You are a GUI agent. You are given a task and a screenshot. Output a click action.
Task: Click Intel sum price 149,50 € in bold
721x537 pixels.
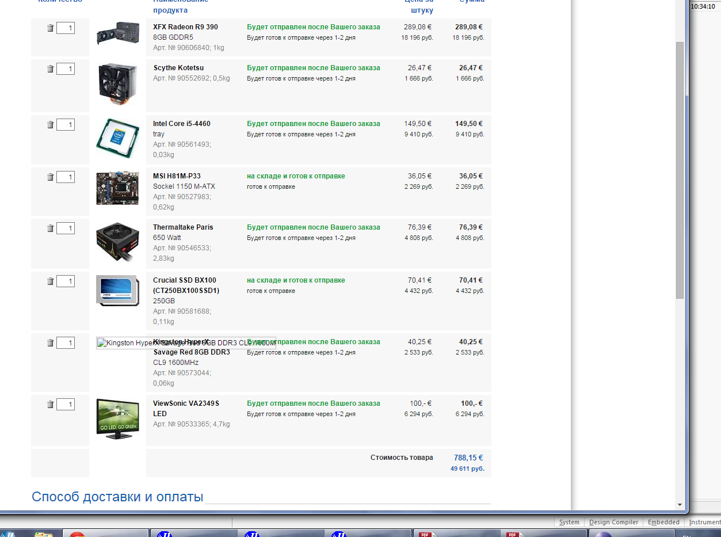tap(469, 124)
